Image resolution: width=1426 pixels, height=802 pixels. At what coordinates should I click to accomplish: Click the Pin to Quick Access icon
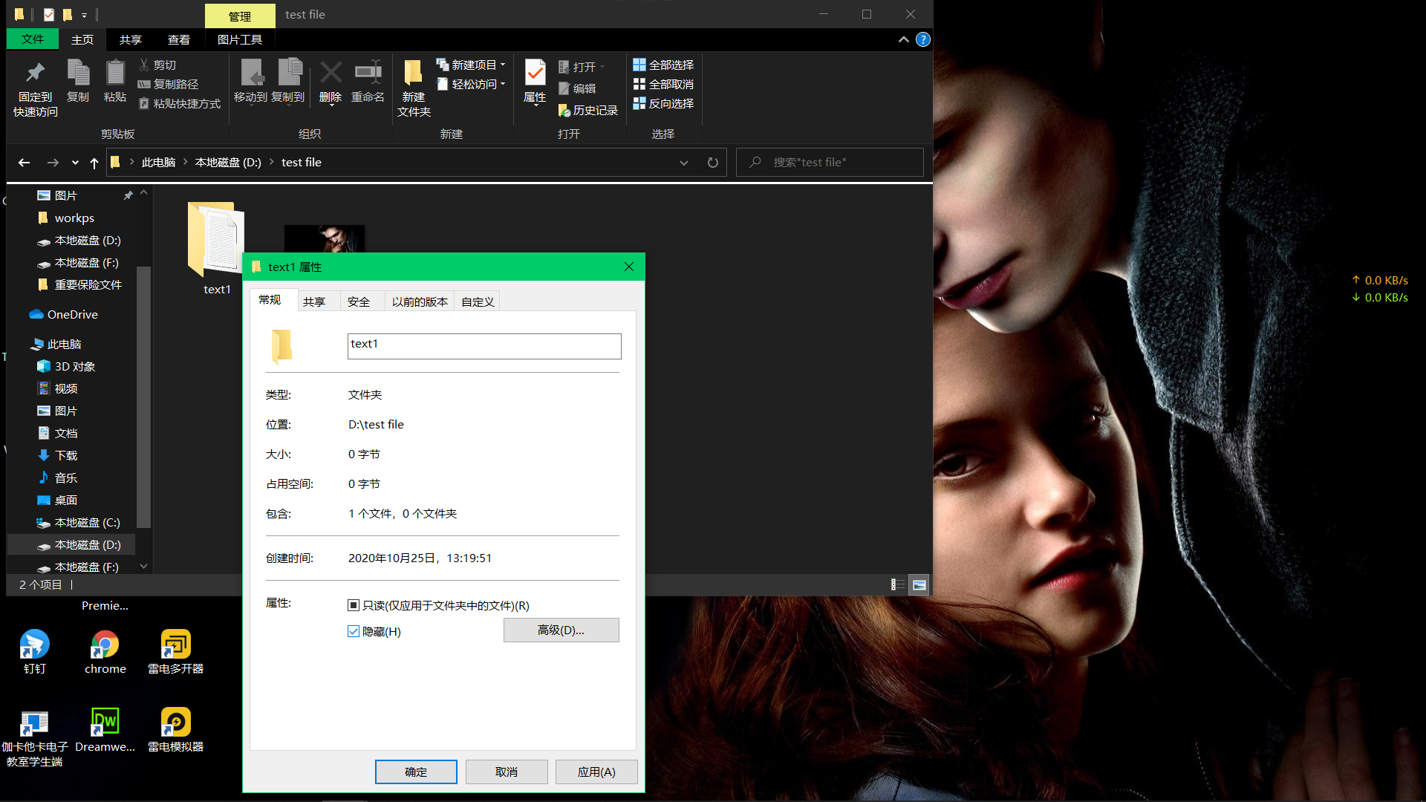35,74
